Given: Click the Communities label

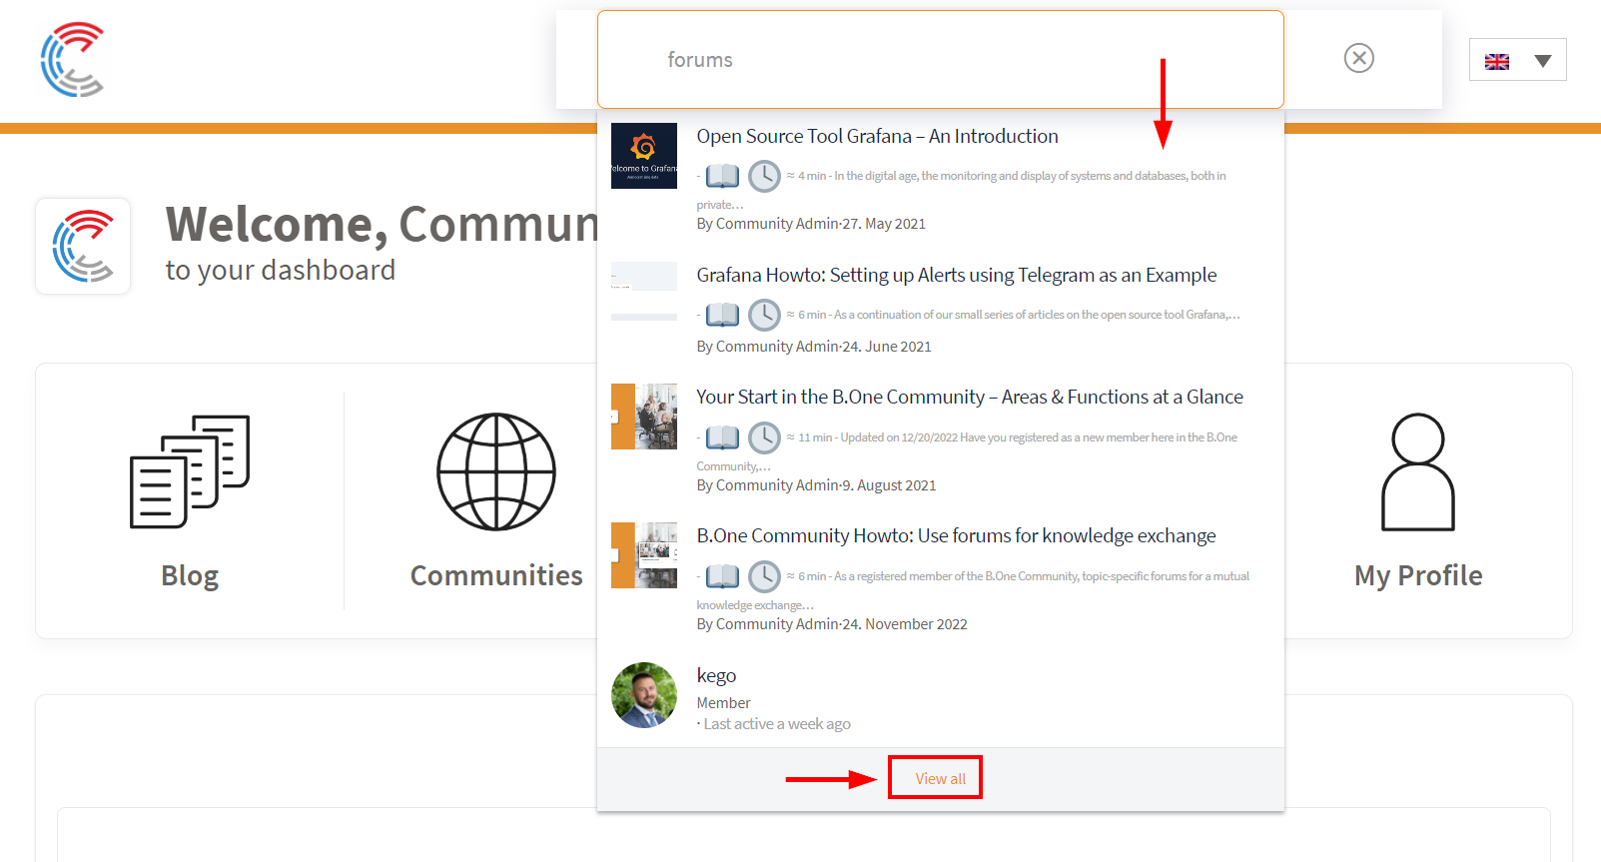Looking at the screenshot, I should (496, 575).
